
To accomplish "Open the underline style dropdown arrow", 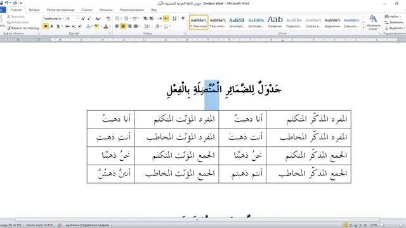I will (62, 26).
